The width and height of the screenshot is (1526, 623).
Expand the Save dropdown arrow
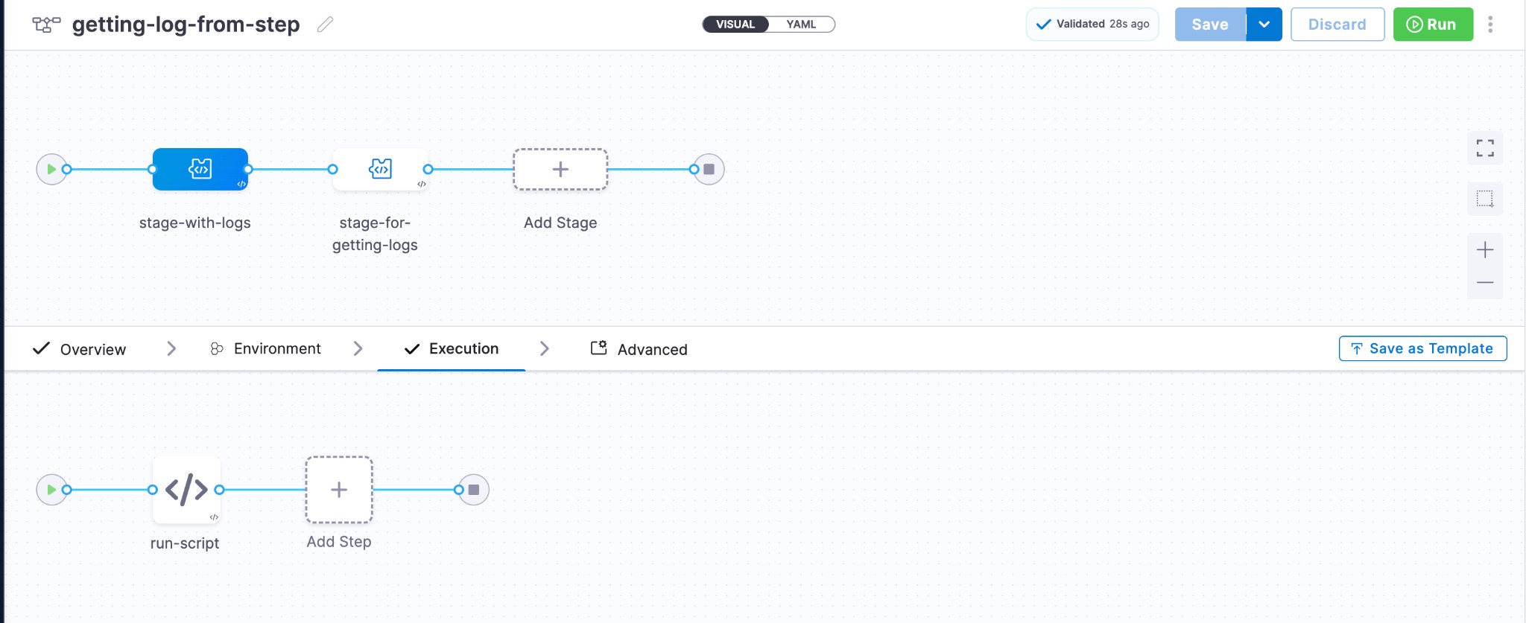pyautogui.click(x=1264, y=25)
